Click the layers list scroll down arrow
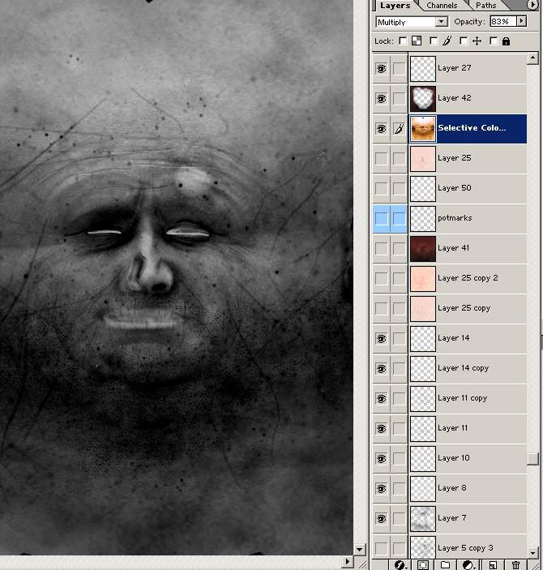The image size is (543, 570). pos(532,552)
